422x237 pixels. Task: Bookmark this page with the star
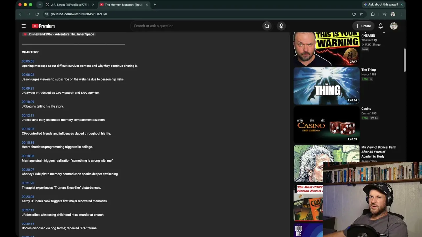coord(361,14)
